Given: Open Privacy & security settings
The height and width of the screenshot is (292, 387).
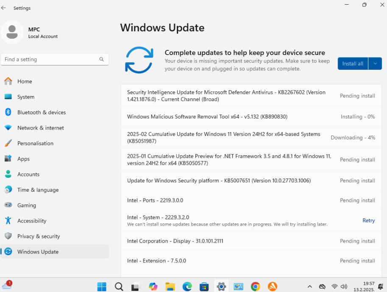Looking at the screenshot, I should (55, 236).
